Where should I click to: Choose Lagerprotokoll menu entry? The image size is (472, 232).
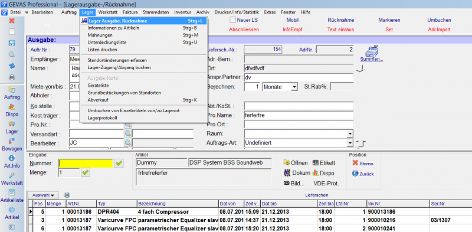click(102, 118)
